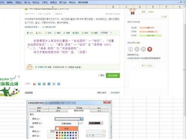Select column A header
This screenshot has width=186, height=139.
click(53, 7)
